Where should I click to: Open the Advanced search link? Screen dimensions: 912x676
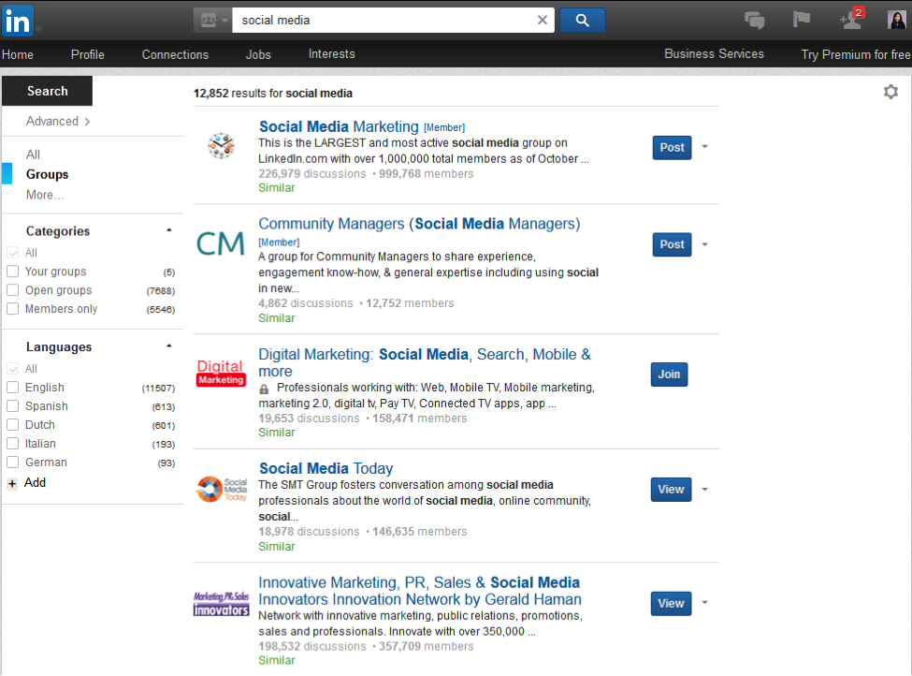pyautogui.click(x=58, y=121)
